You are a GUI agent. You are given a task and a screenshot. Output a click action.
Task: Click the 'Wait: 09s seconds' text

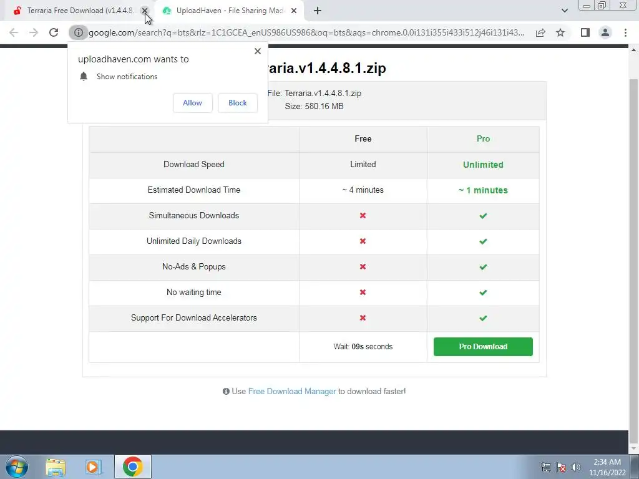point(363,347)
